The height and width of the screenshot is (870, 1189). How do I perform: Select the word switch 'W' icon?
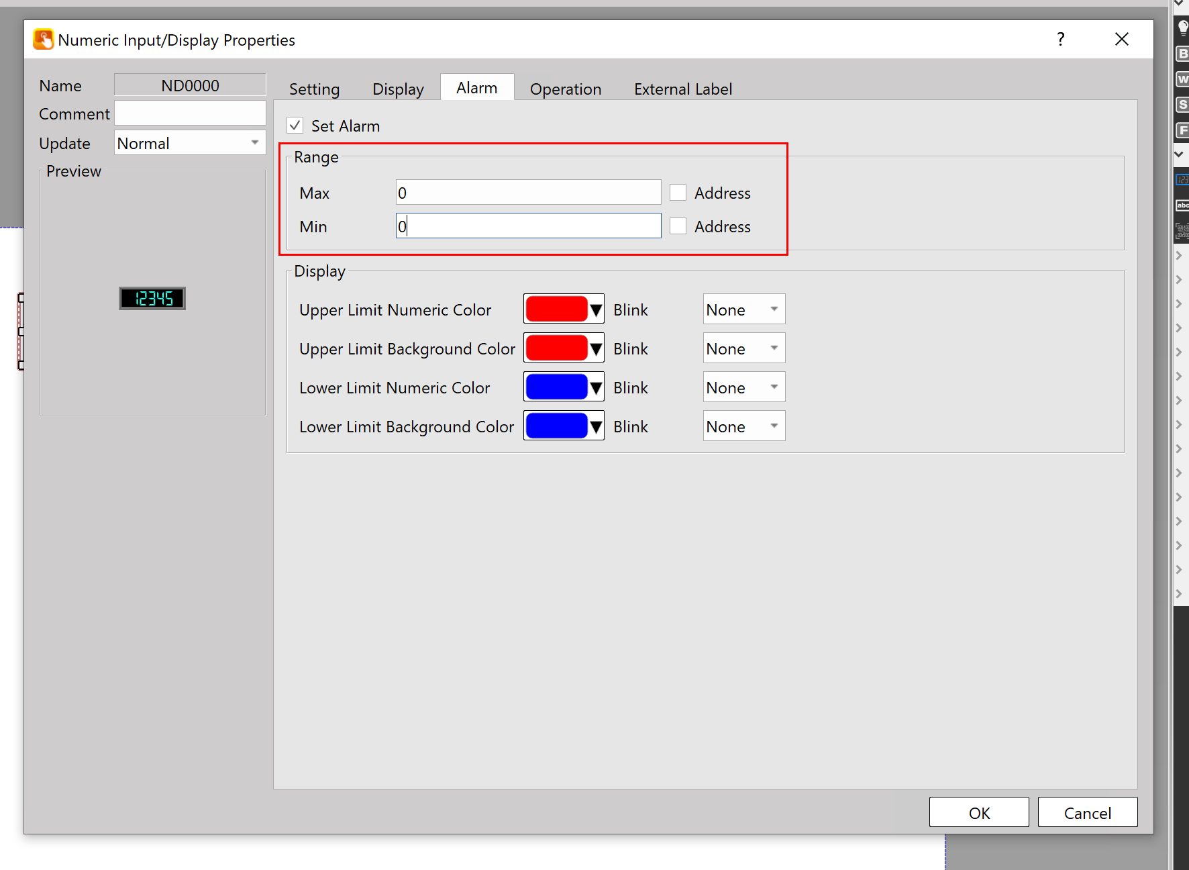1182,79
